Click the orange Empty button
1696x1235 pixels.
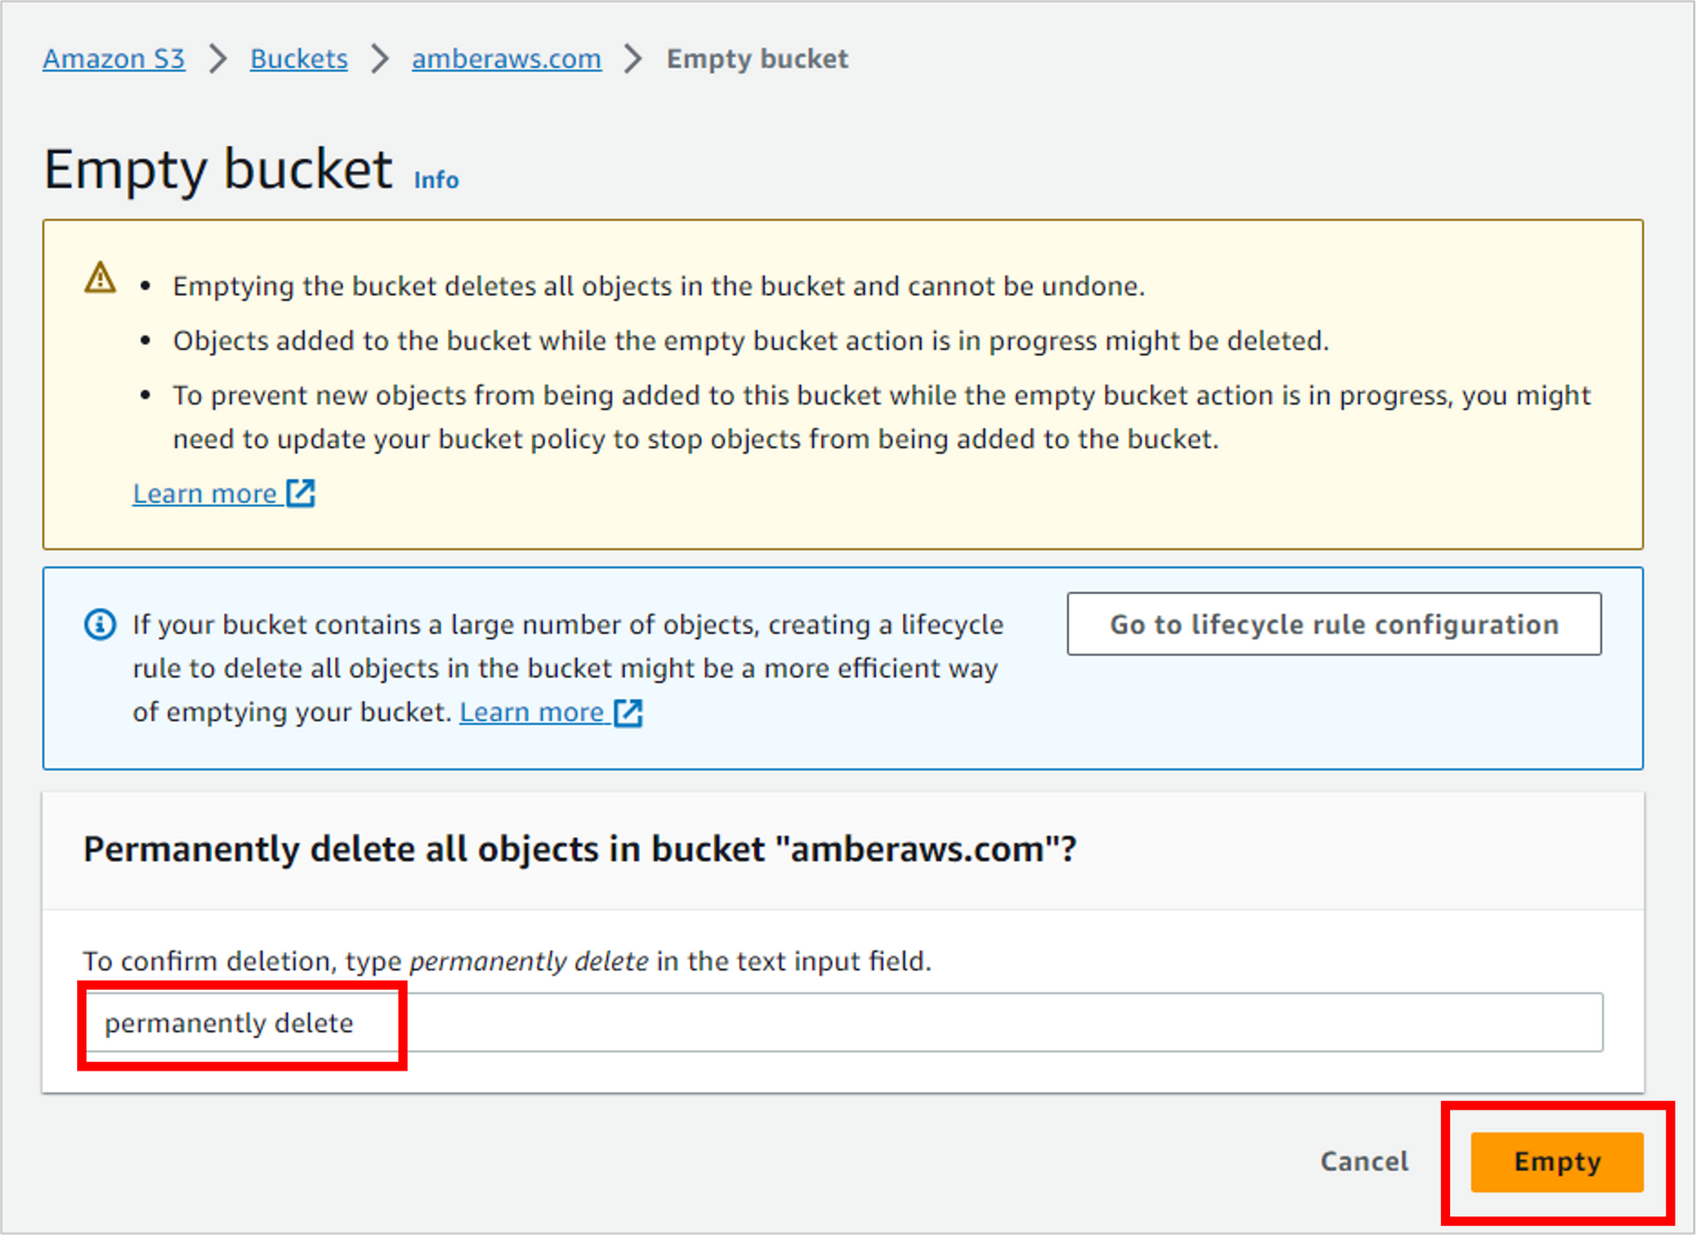1557,1161
